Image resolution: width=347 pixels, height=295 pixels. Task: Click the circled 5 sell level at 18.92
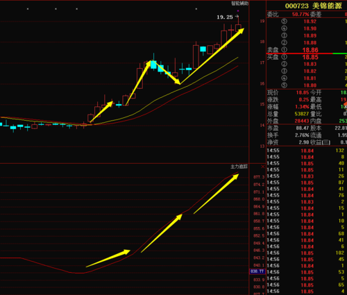[307, 22]
